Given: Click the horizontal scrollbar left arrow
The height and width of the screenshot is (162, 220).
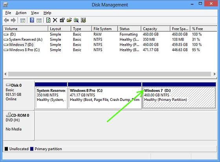Looking at the screenshot, I should point(5,74).
